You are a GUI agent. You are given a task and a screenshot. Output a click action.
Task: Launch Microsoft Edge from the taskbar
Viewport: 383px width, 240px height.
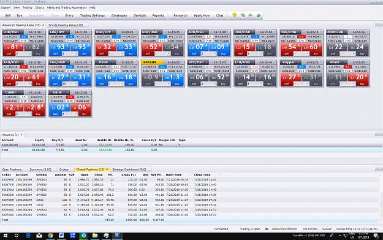click(28, 236)
